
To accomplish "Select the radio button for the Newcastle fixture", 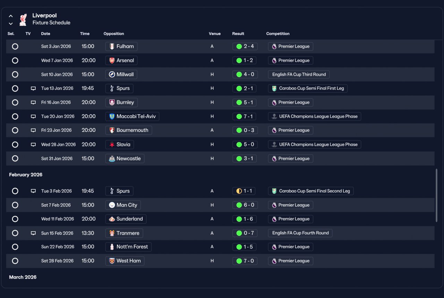I will [x=15, y=158].
